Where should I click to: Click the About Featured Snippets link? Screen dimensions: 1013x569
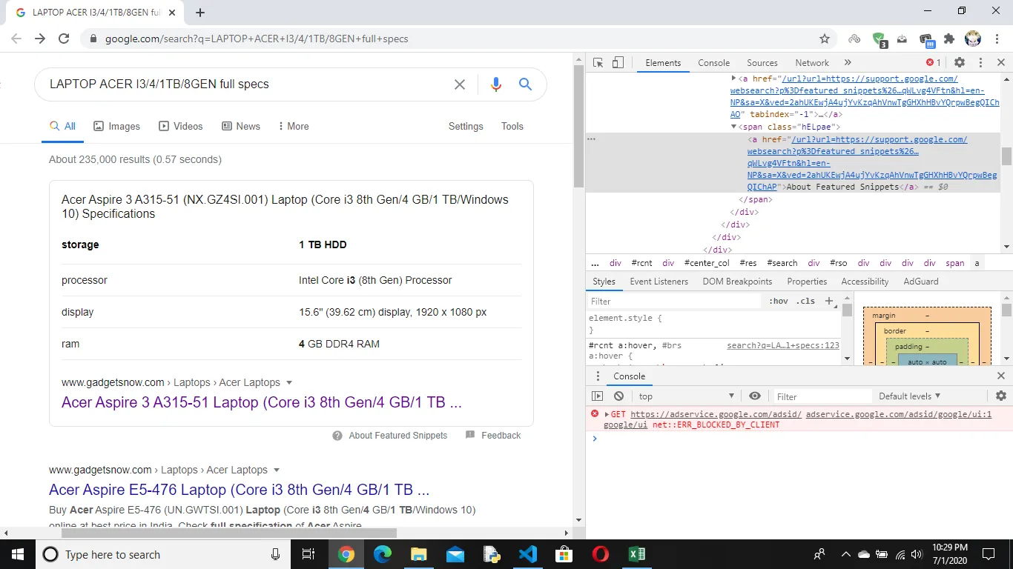tap(398, 436)
